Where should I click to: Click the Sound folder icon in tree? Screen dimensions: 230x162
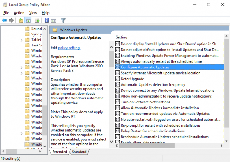27,29
